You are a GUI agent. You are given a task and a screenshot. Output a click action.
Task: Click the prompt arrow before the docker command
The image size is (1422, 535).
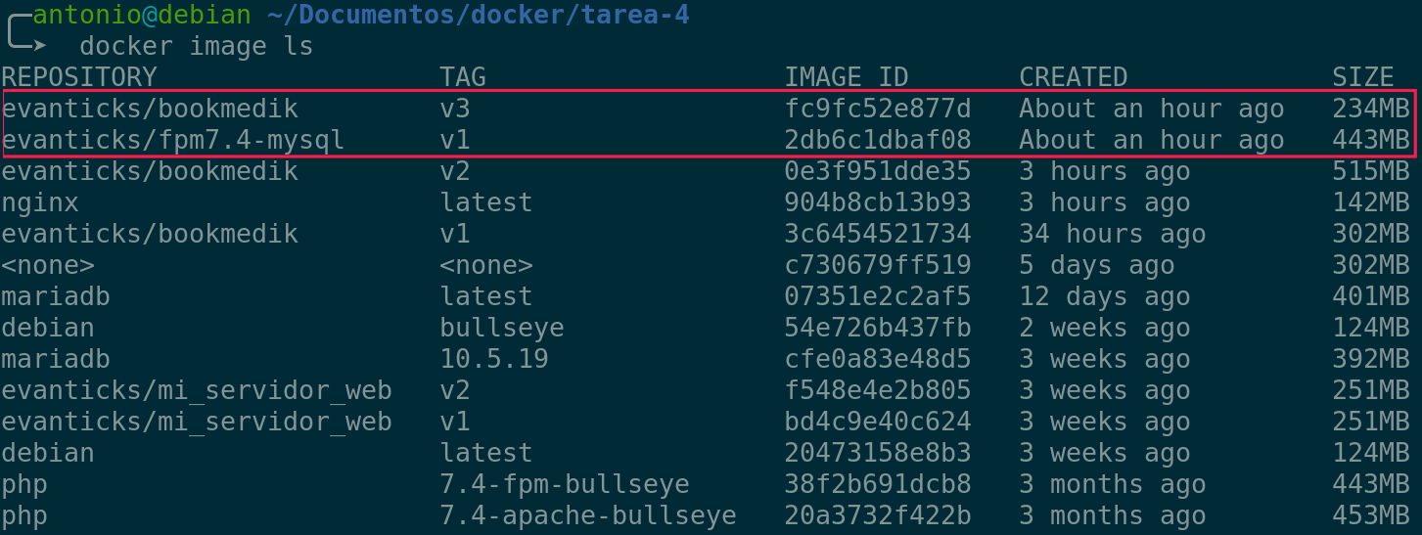click(39, 46)
